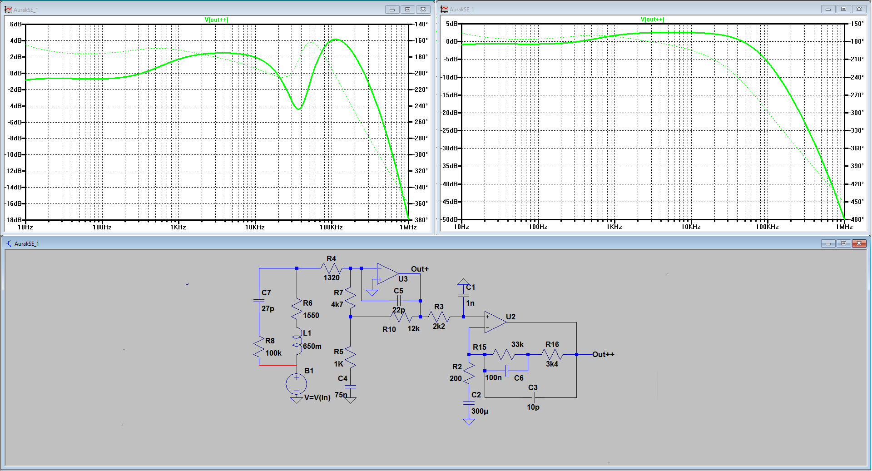Click 6dB axis label in left plot
The width and height of the screenshot is (872, 471).
[16, 24]
